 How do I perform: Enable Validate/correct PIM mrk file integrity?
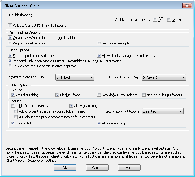pos(10,26)
